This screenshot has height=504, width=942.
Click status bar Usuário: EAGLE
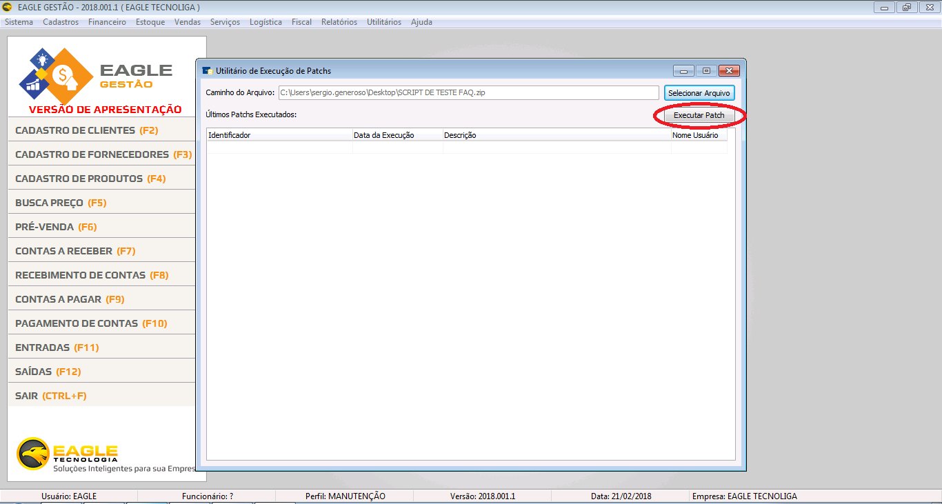click(69, 496)
